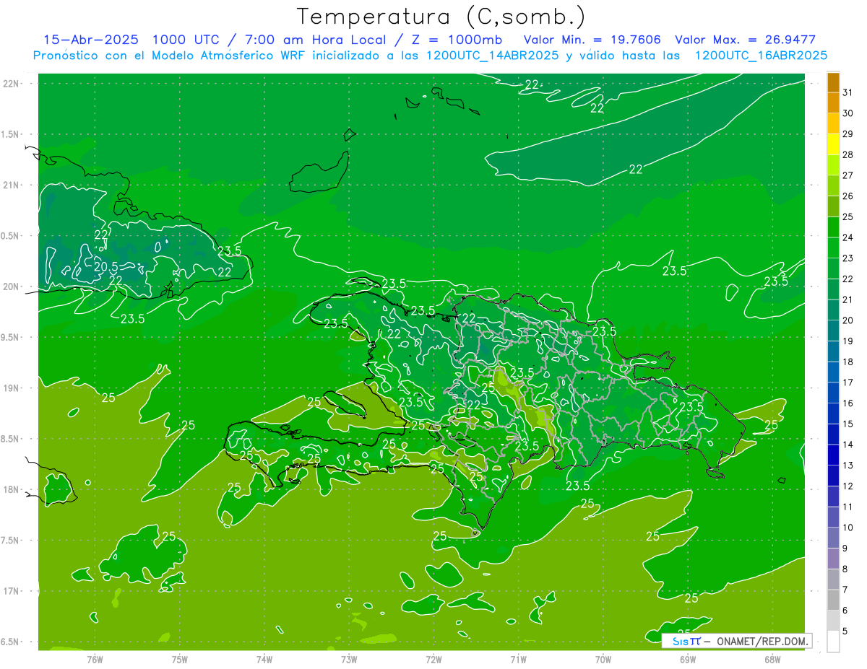Click '7:00 am Hora Local' text

point(316,40)
